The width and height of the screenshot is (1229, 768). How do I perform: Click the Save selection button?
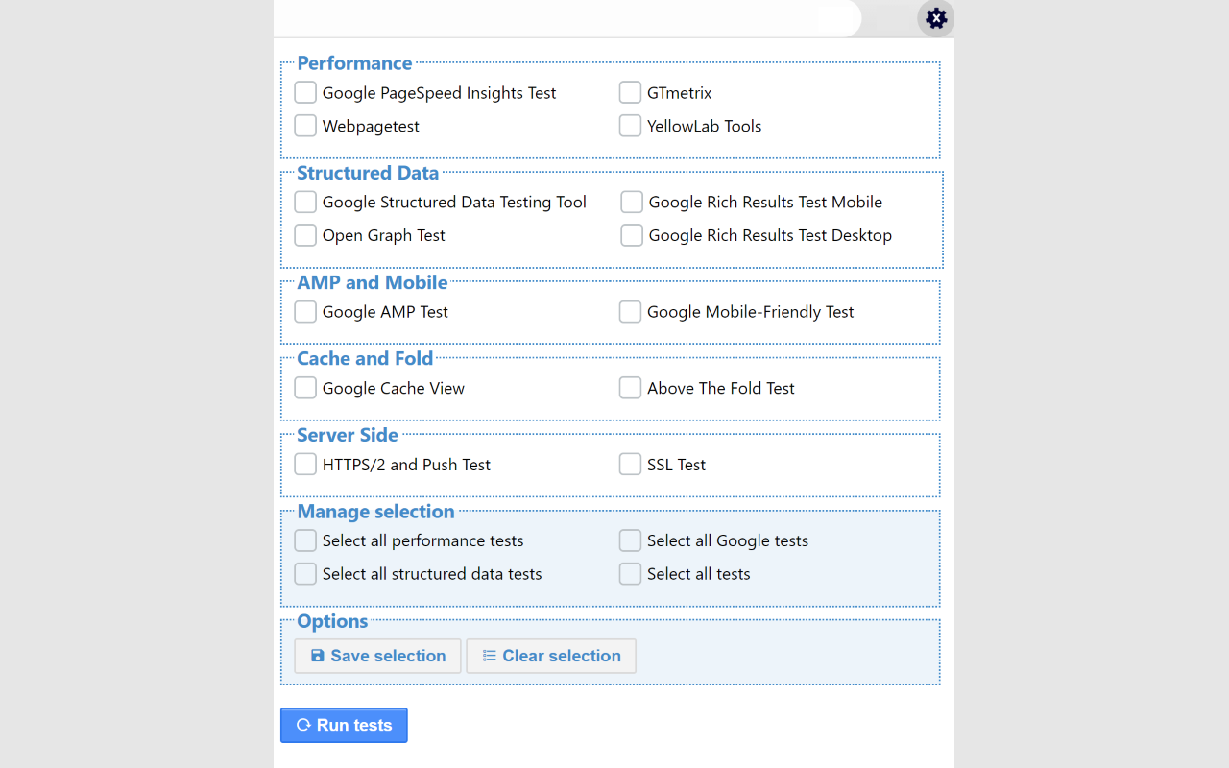[x=377, y=656]
